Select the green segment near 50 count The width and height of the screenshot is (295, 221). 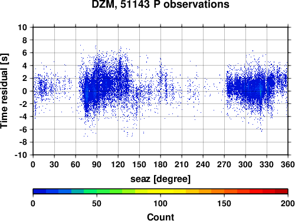click(x=97, y=191)
